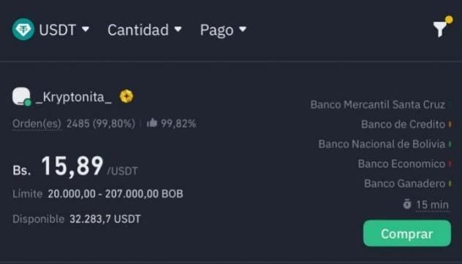Image resolution: width=462 pixels, height=264 pixels.
Task: Open the Cantidad dropdown
Action: click(x=145, y=30)
